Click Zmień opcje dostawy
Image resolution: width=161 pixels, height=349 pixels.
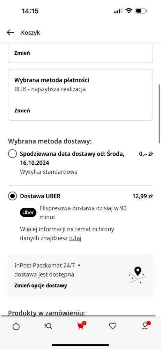pyautogui.click(x=41, y=285)
